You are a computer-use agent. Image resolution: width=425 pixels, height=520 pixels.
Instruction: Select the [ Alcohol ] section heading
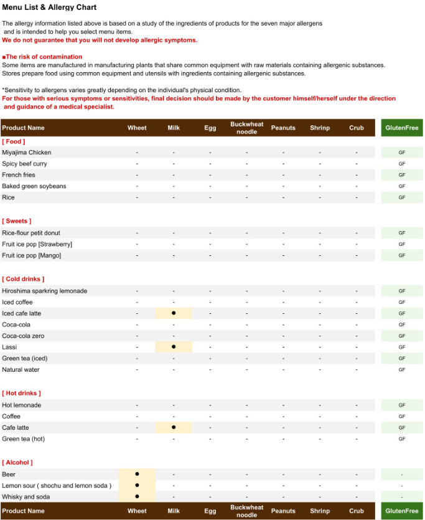(17, 463)
